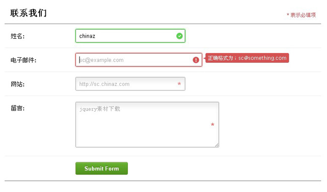Focus the 留言 message textarea

click(147, 125)
